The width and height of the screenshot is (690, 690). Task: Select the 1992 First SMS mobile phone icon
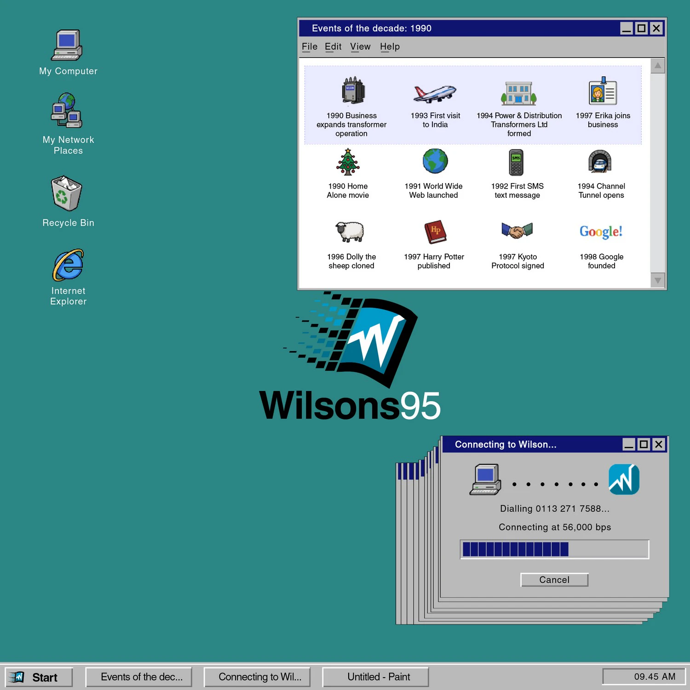(516, 162)
